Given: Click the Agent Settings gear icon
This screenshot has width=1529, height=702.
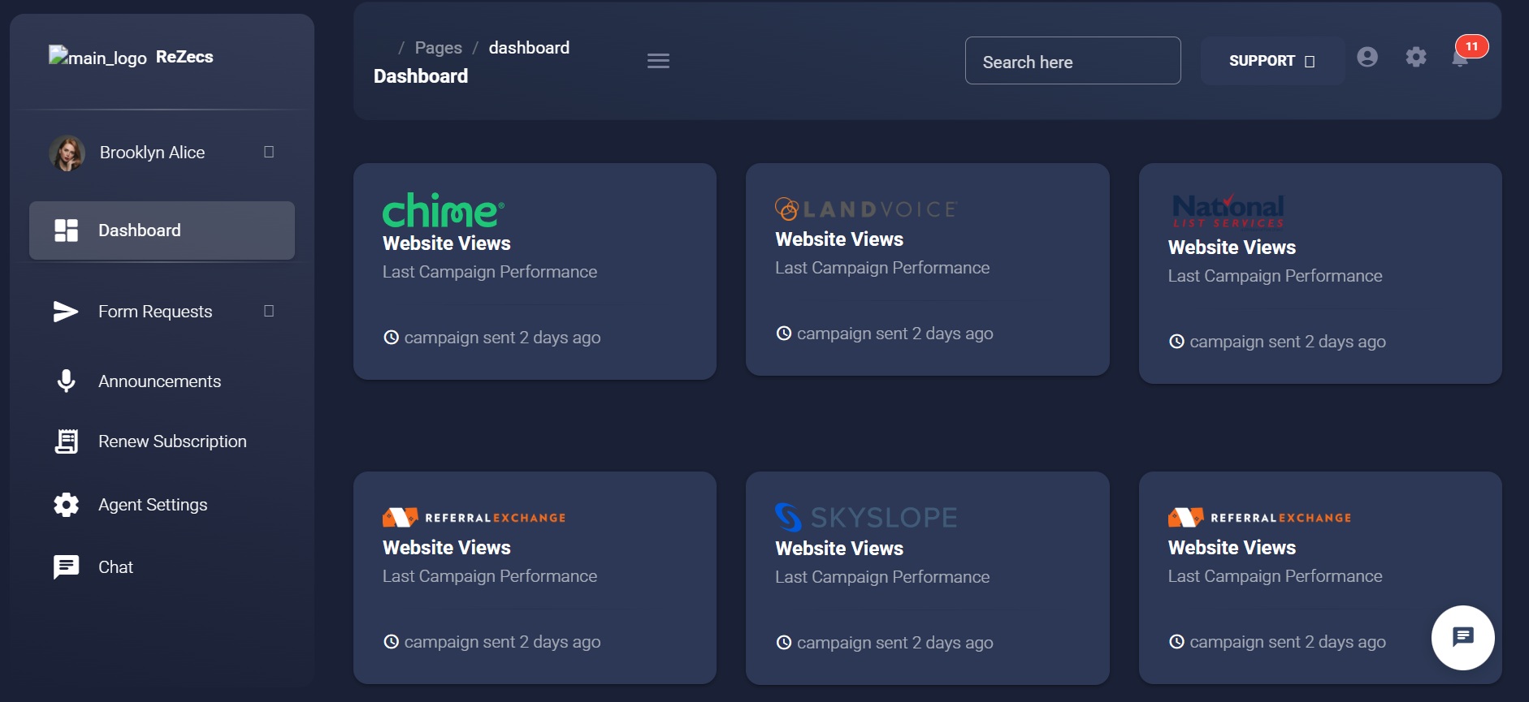Looking at the screenshot, I should click(x=66, y=505).
